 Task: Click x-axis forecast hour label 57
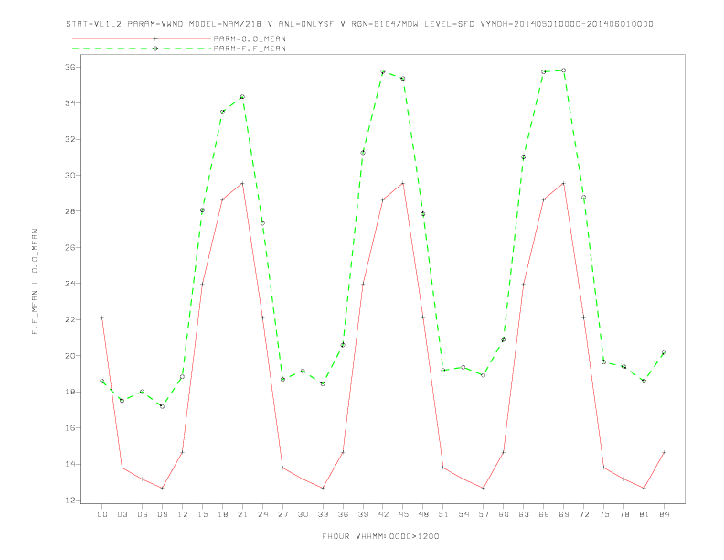[x=484, y=514]
